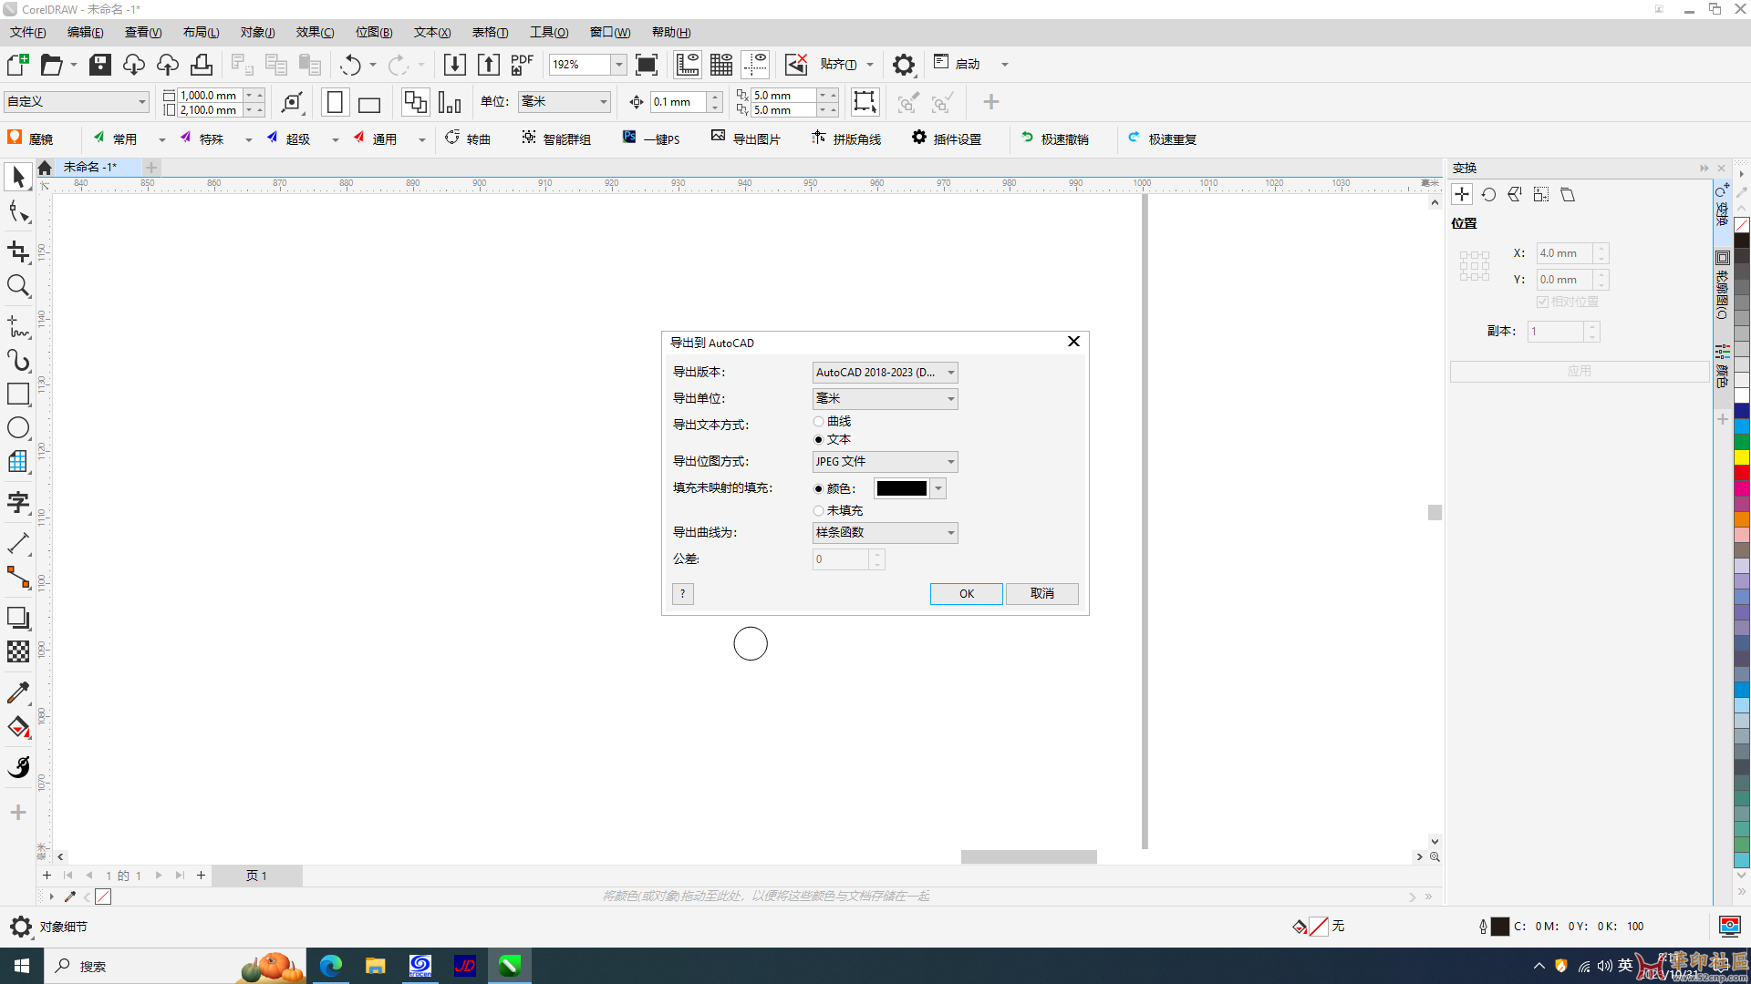1751x984 pixels.
Task: Toggle landscape page orientation
Action: tap(369, 102)
